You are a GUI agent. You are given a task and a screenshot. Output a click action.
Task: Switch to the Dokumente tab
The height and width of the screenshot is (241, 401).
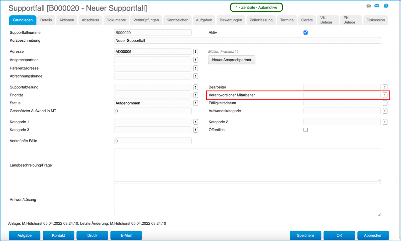[x=116, y=20]
